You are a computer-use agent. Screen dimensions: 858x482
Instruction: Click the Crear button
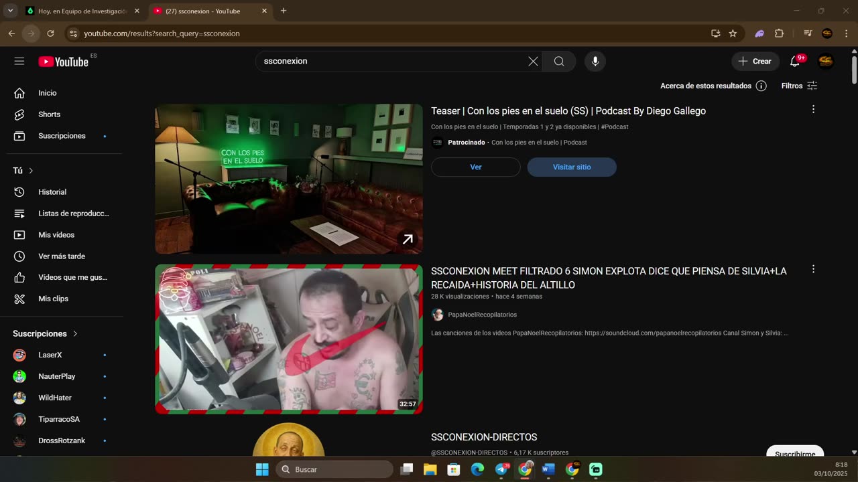(755, 61)
